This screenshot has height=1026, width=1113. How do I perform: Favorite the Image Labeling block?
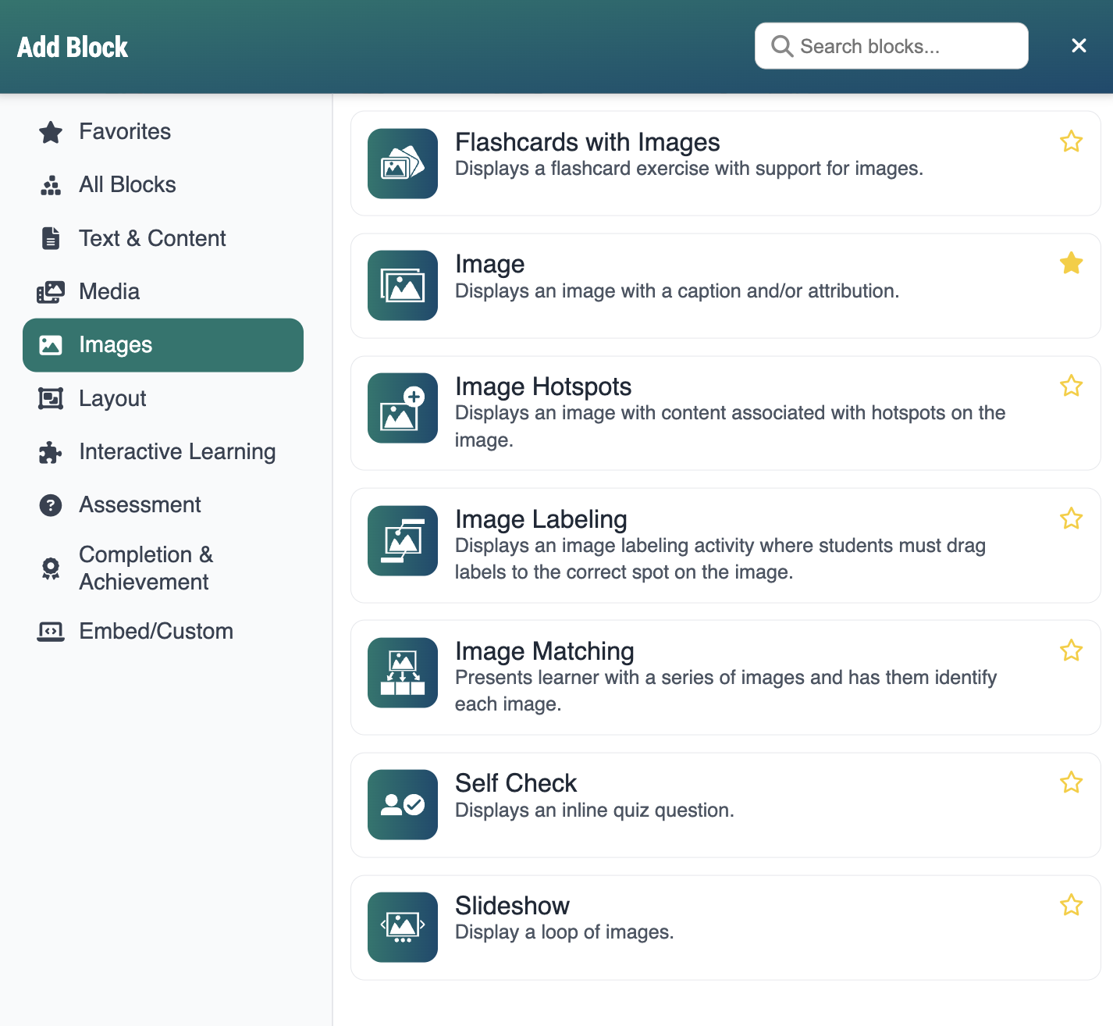(x=1072, y=518)
